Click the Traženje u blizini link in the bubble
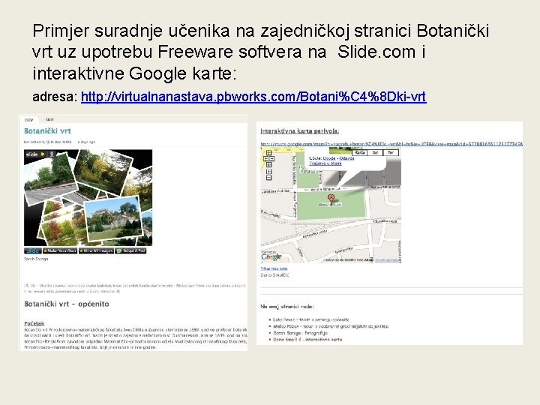The height and width of the screenshot is (405, 540). pos(325,163)
